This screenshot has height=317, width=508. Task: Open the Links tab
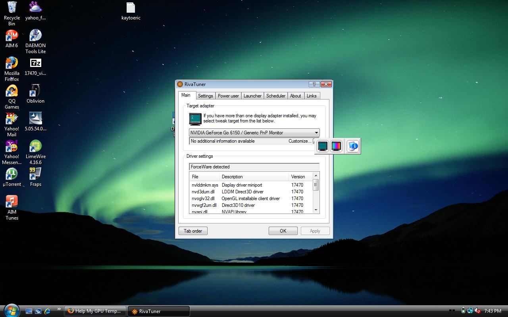click(x=312, y=96)
